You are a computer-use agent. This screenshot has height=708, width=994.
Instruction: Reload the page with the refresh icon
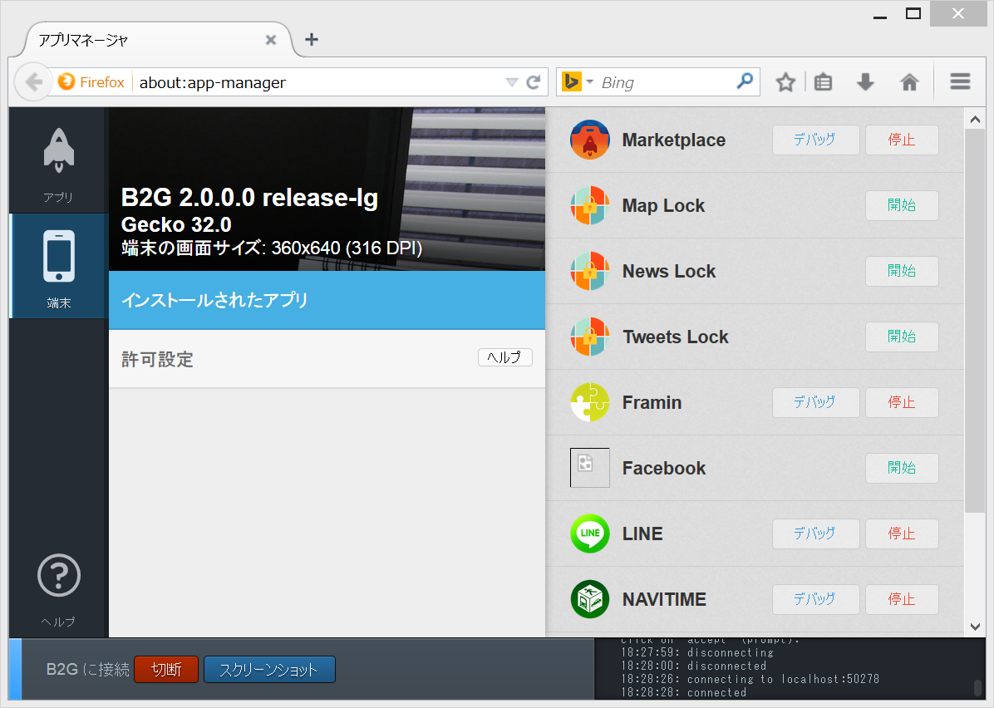pyautogui.click(x=534, y=82)
